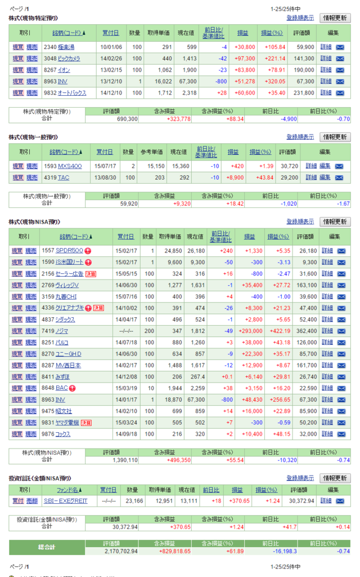Screen dimensions: 360x577
Task: Click 現買 in the 7419 ノジマ row
Action: pyautogui.click(x=17, y=331)
